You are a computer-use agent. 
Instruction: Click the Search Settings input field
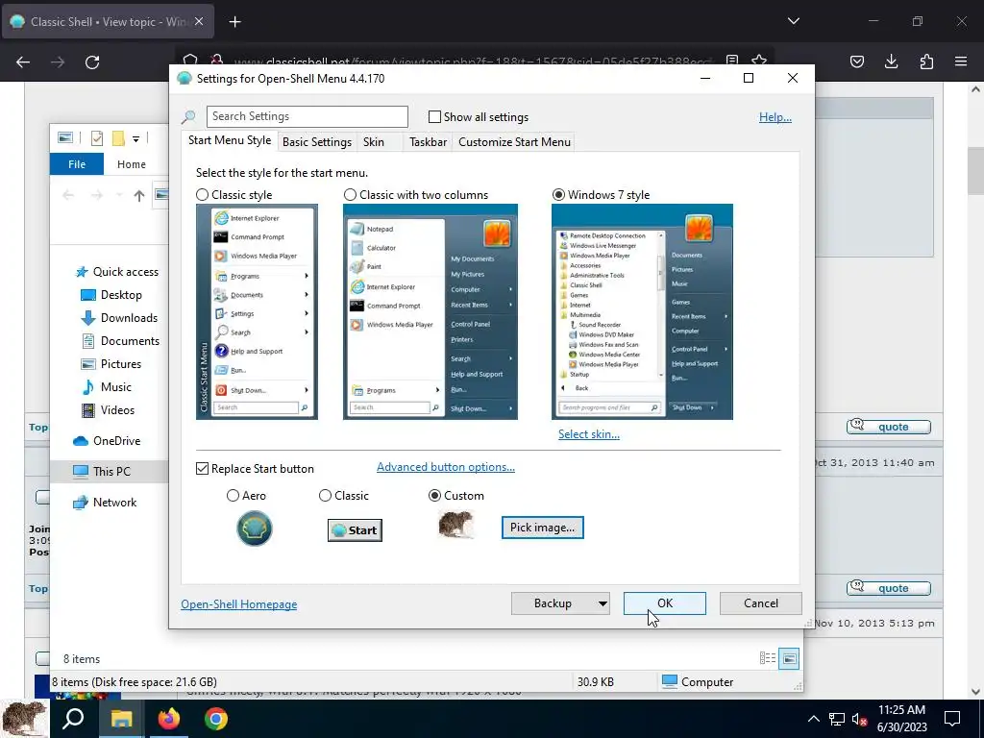click(307, 116)
